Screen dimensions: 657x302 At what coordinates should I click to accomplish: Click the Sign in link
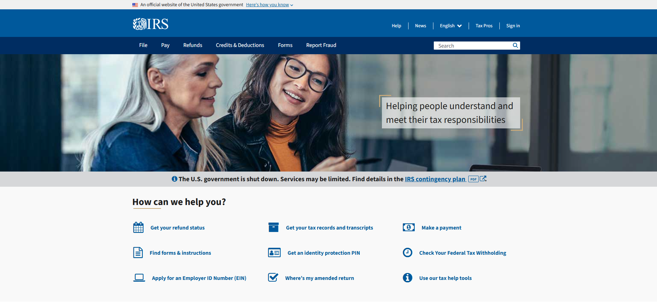click(x=513, y=26)
